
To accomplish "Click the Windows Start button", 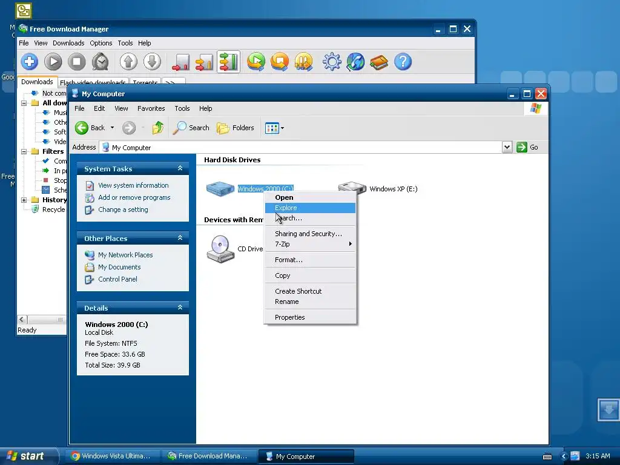I will point(28,456).
